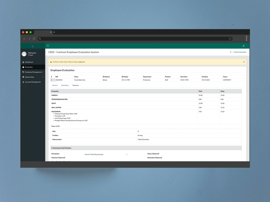This screenshot has height=202, width=270.
Task: Click the Abimanyu user avatar
Action: [x=24, y=54]
